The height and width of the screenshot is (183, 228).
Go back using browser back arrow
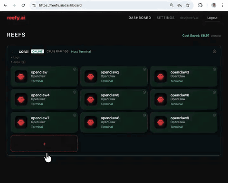5,5
